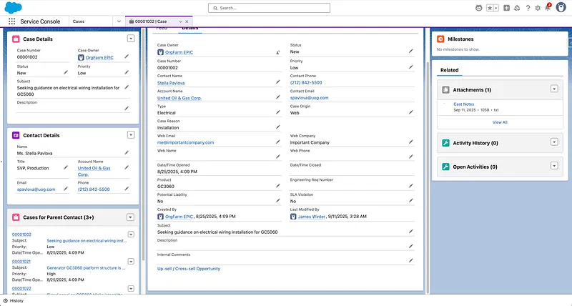Close the 00001002 case tab
The height and width of the screenshot is (306, 572).
tap(187, 21)
